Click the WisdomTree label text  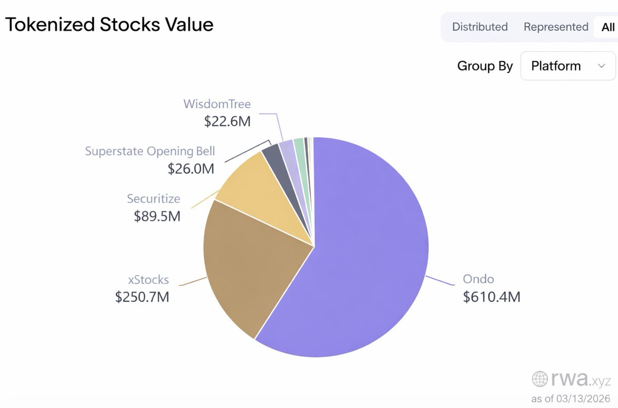pyautogui.click(x=217, y=104)
